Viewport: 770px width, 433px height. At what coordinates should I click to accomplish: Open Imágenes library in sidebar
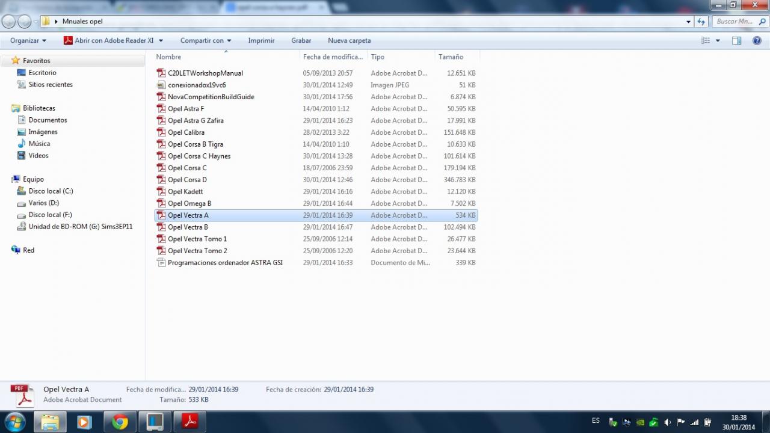point(43,132)
